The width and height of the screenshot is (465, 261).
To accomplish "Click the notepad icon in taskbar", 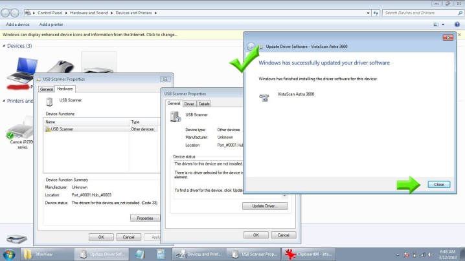I will point(139,254).
